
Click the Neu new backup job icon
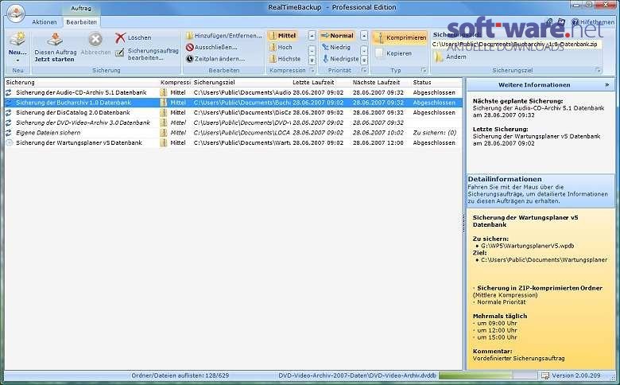[x=17, y=40]
